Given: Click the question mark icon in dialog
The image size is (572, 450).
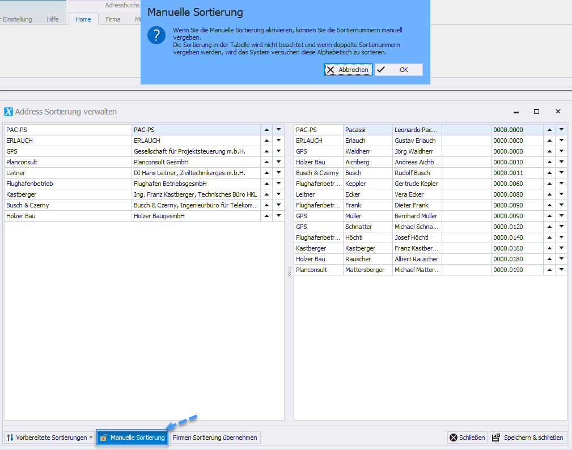Looking at the screenshot, I should tap(156, 35).
